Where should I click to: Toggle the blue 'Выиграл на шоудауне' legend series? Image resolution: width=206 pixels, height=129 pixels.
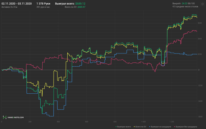[160, 127]
